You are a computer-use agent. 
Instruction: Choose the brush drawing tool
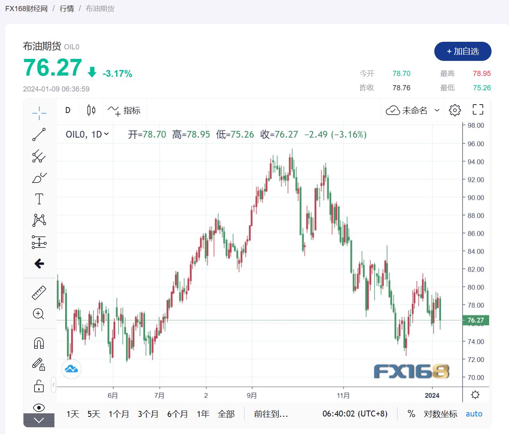point(39,178)
